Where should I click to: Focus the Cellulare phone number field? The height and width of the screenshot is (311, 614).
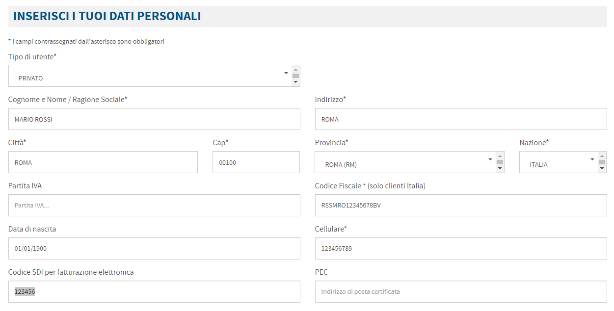point(460,249)
